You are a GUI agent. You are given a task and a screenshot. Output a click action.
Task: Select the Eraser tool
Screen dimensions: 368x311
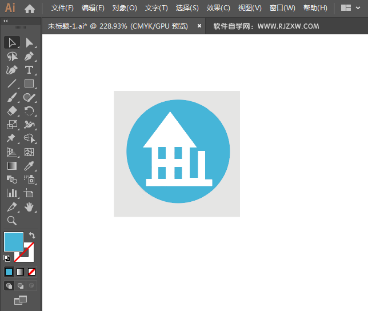pos(12,111)
